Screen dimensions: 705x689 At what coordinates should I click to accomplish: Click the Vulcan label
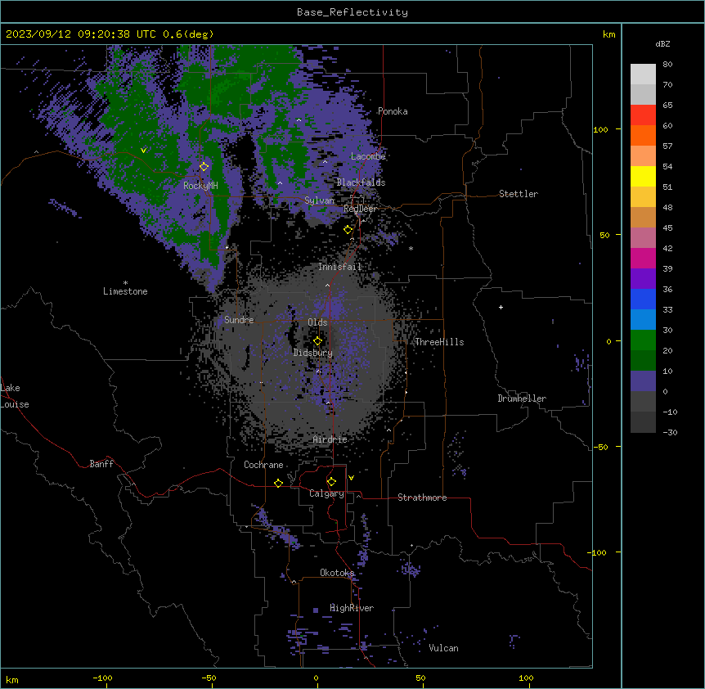[444, 648]
